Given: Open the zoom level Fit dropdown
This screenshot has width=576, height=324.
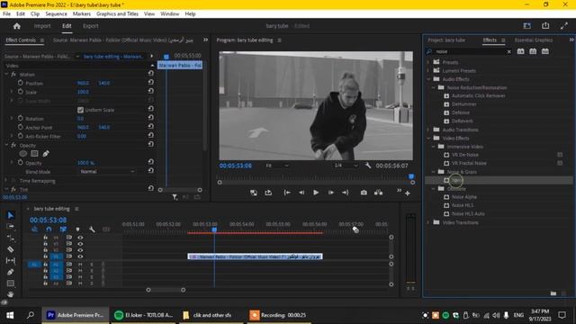Looking at the screenshot, I should coord(276,166).
